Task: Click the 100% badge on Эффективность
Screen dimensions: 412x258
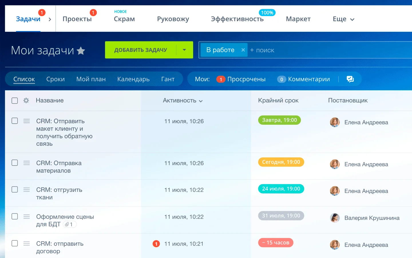Action: point(267,13)
